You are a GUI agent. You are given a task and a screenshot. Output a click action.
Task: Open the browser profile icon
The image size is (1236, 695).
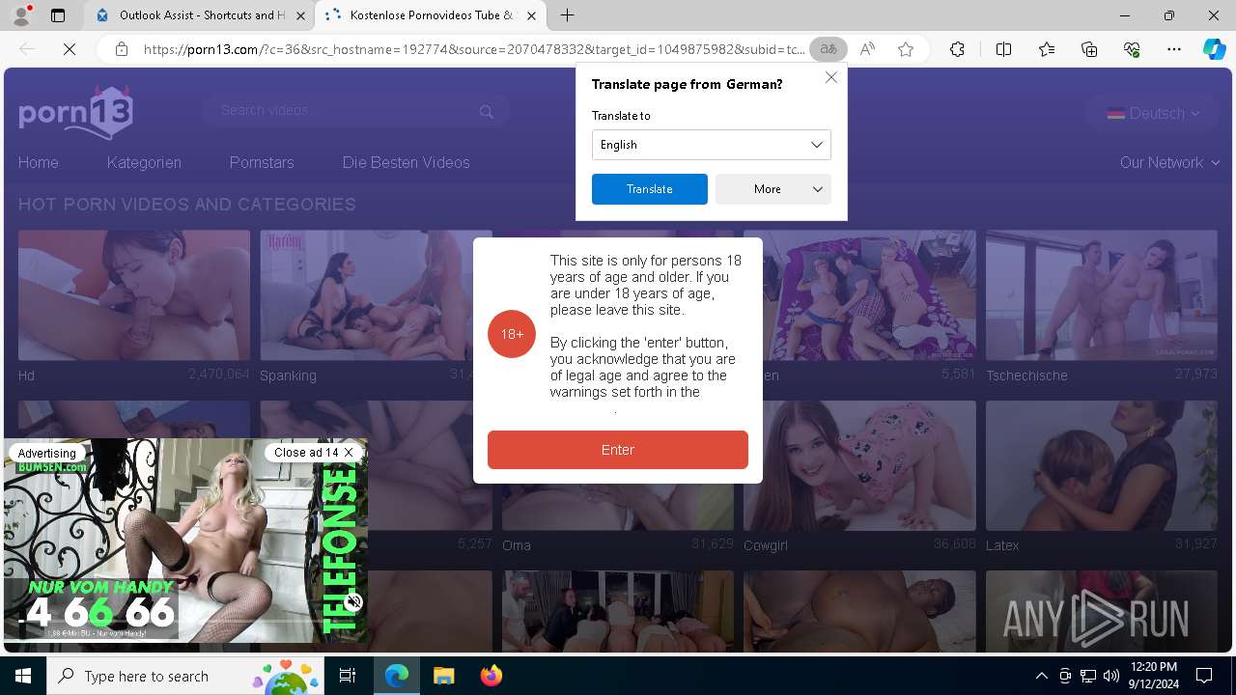(20, 15)
